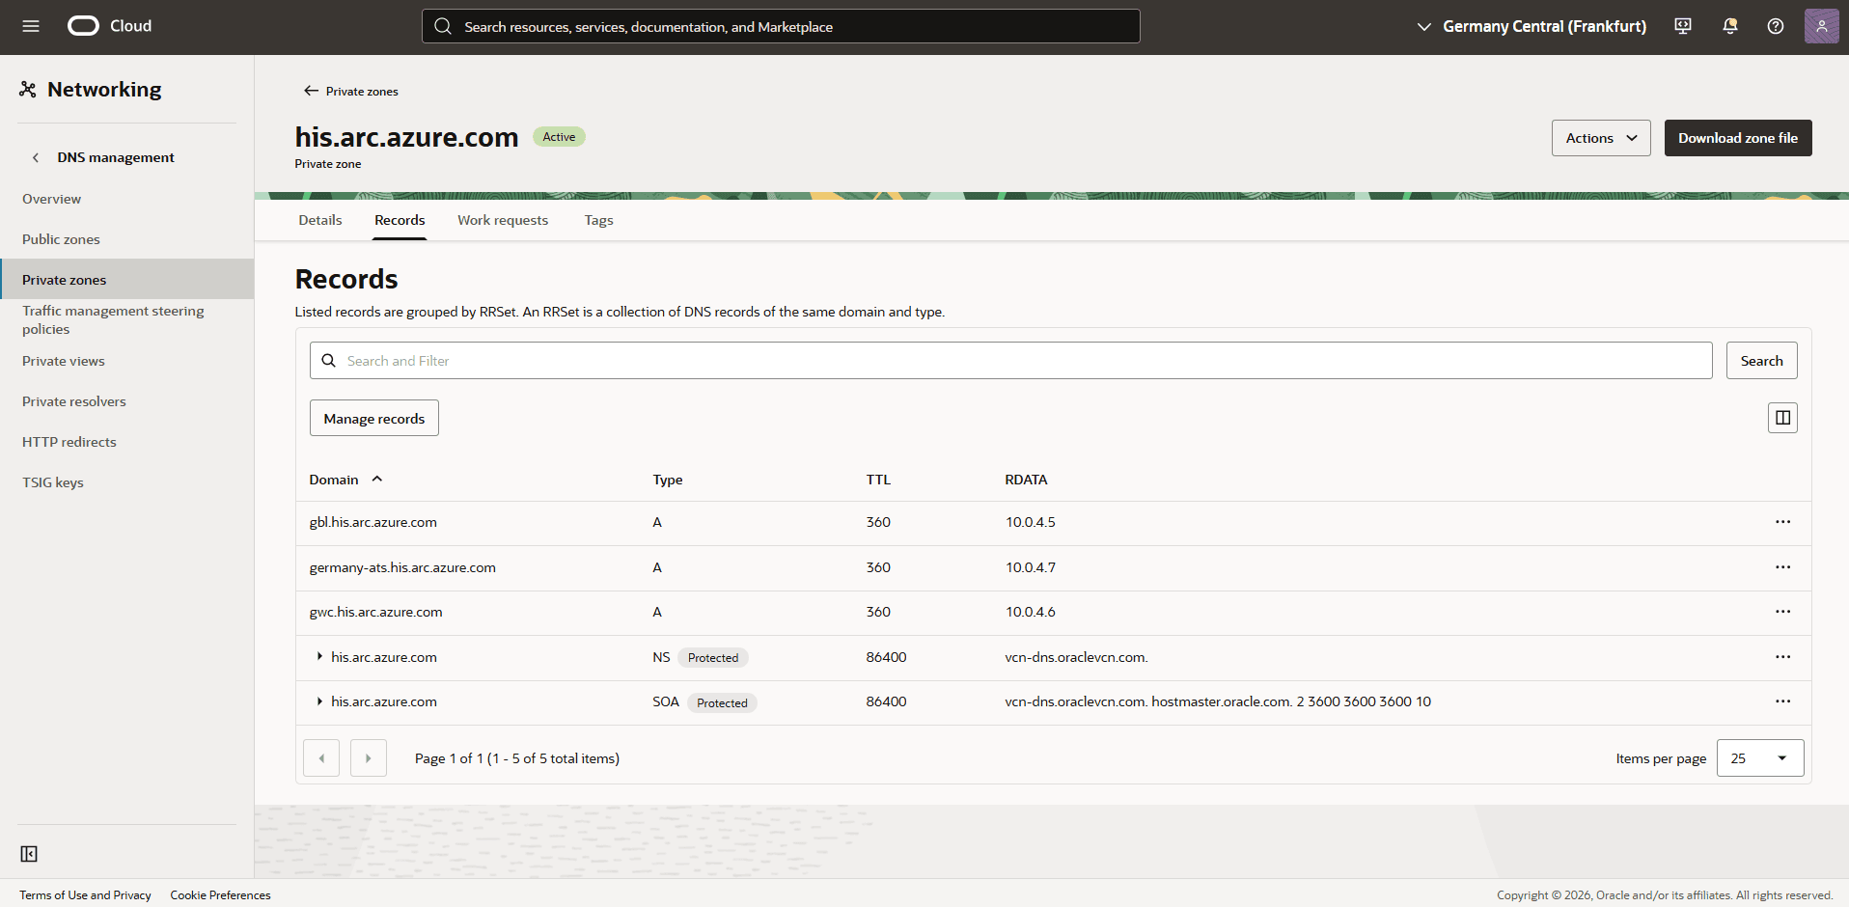Click the Manage records button
The image size is (1849, 907).
coord(374,418)
